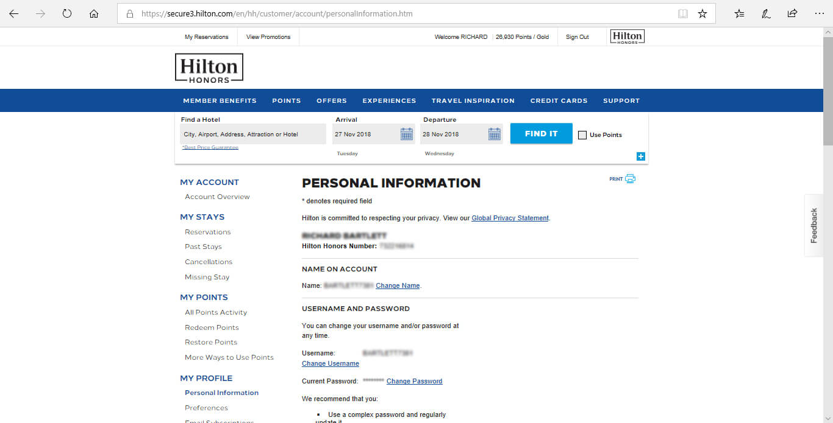
Task: Click the My Reservations link
Action: (207, 37)
